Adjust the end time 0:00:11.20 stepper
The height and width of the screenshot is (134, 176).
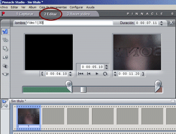[x=115, y=74]
